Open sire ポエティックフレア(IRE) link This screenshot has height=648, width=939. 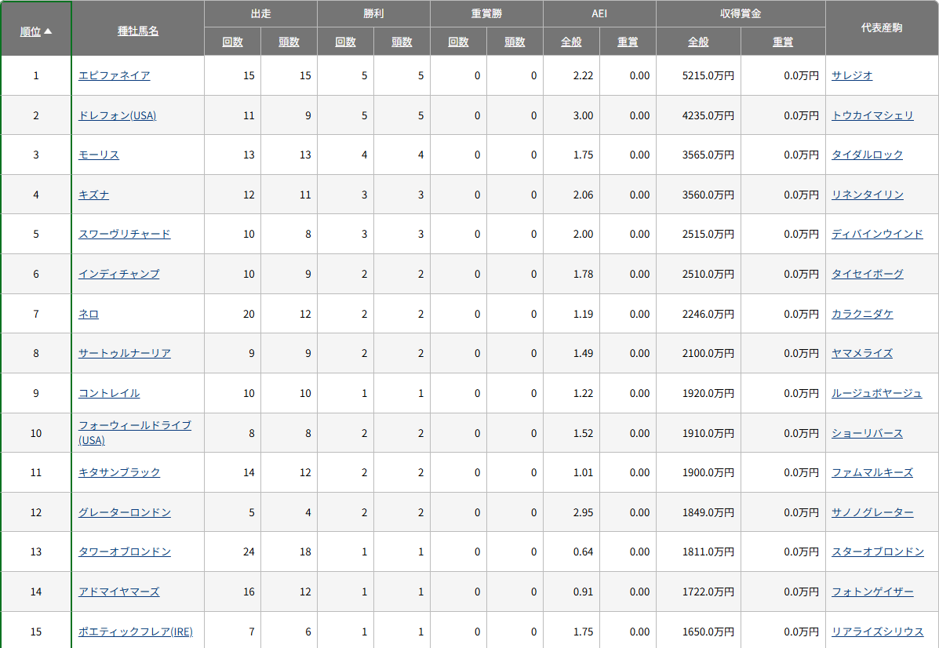tap(136, 632)
